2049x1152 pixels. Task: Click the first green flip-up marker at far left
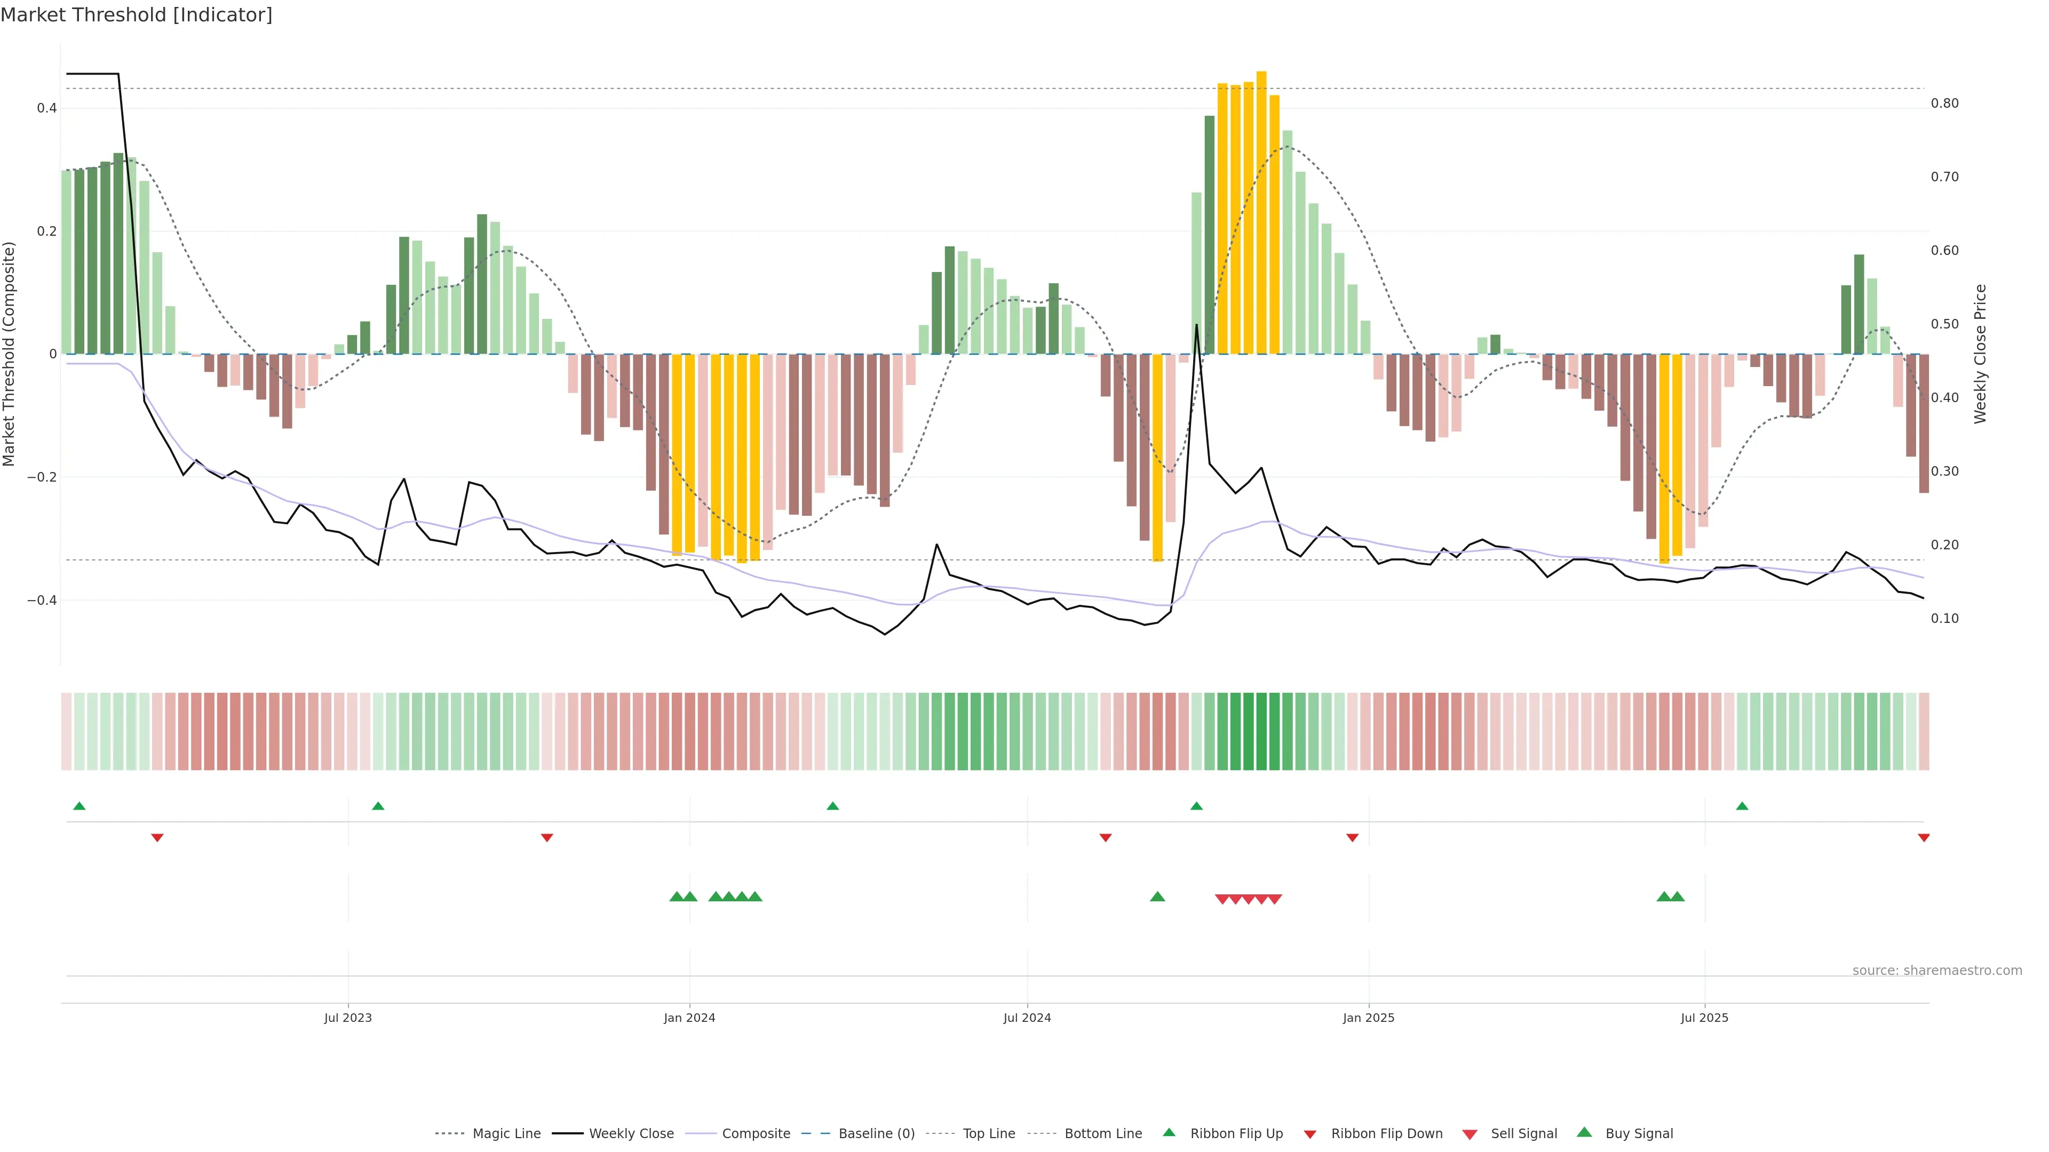[79, 806]
